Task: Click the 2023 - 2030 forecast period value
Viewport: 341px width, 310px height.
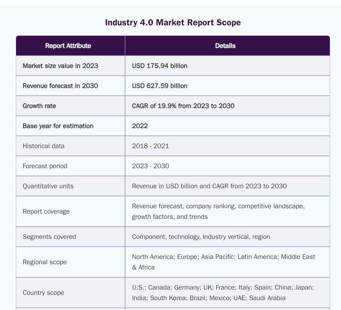Action: point(150,166)
